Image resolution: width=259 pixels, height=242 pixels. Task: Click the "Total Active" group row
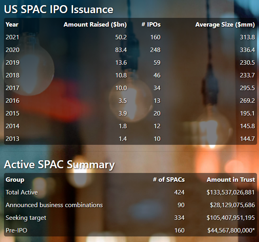coord(22,192)
